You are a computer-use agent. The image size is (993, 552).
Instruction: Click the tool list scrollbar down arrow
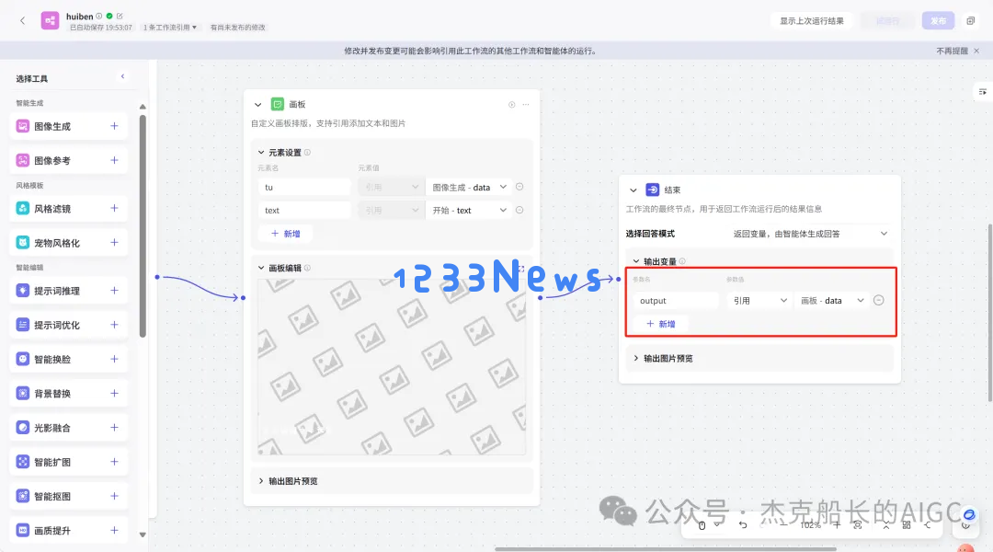pyautogui.click(x=143, y=535)
